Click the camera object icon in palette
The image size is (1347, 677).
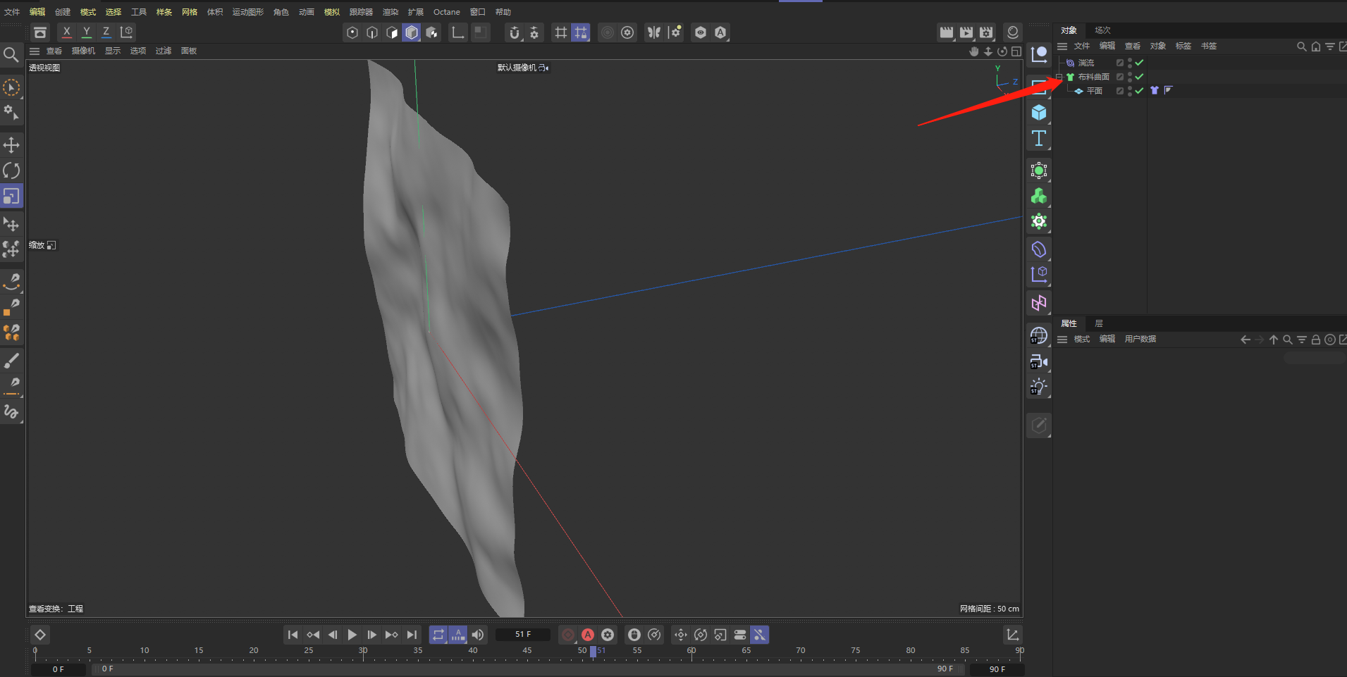click(x=1038, y=361)
